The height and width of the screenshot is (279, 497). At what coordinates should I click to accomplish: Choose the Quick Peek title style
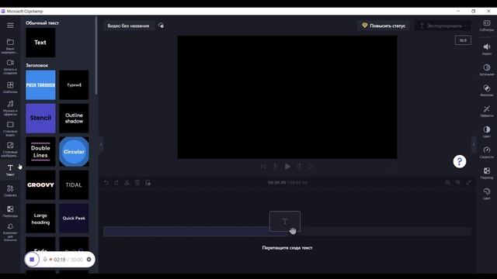(74, 219)
